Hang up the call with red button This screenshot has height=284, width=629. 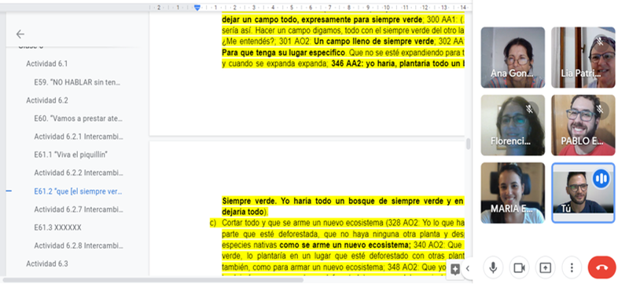601,268
